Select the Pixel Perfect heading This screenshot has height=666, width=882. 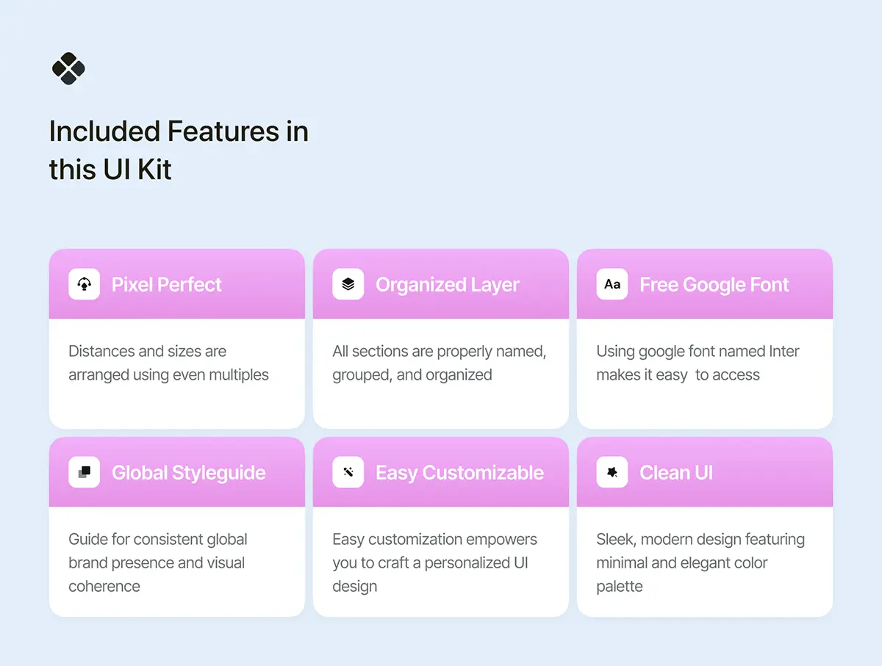166,285
